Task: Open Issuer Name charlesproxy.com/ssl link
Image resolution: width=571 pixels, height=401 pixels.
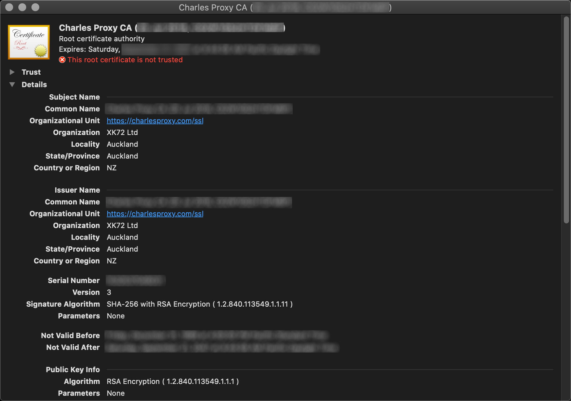Action: point(155,214)
